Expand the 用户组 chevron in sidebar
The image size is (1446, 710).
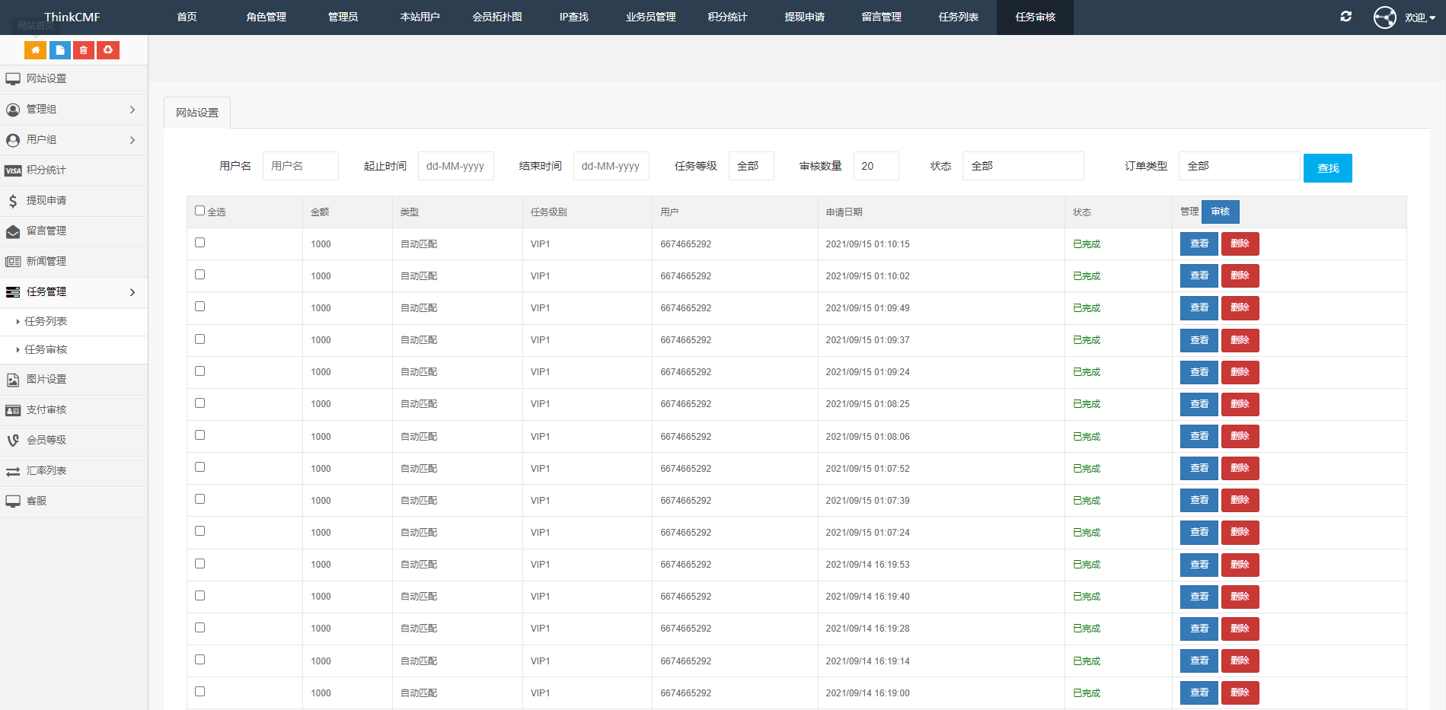(x=132, y=140)
